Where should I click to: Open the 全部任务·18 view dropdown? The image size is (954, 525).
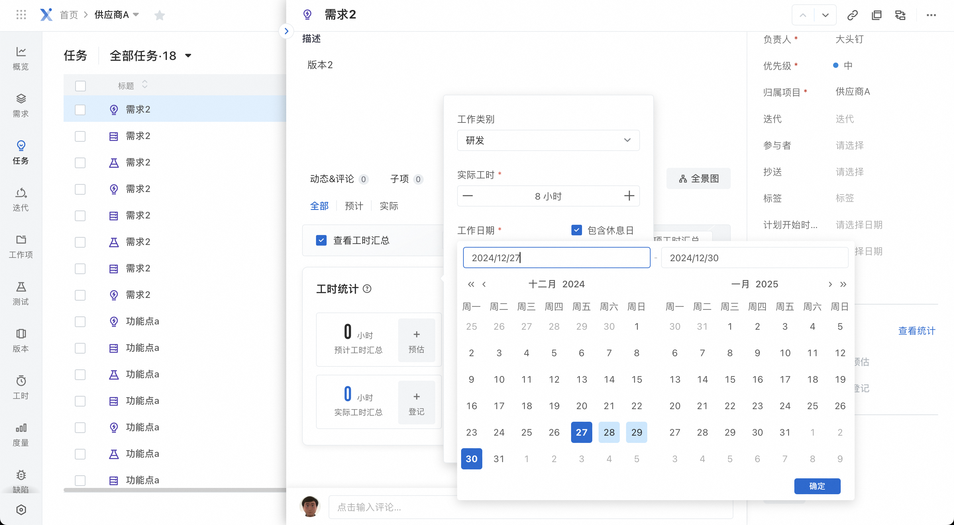[188, 56]
